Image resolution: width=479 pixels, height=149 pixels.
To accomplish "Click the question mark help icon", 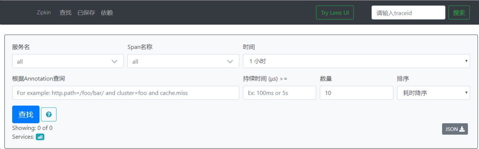I will (x=49, y=115).
